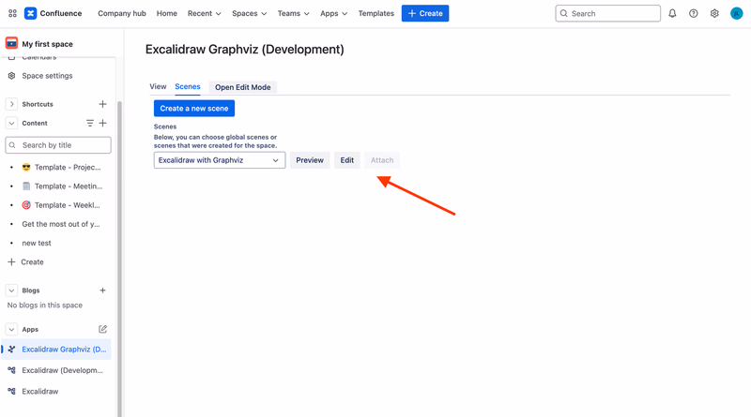Open the Spaces dropdown menu
751x417 pixels.
pos(249,13)
